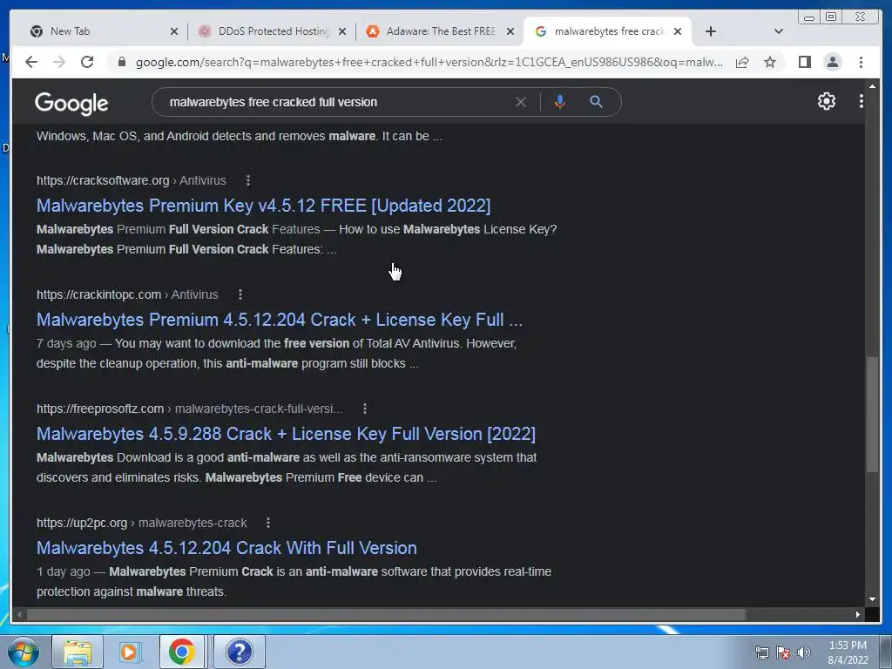
Task: Open Malwarebytes 4.5.9.288 Crack link
Action: point(286,434)
